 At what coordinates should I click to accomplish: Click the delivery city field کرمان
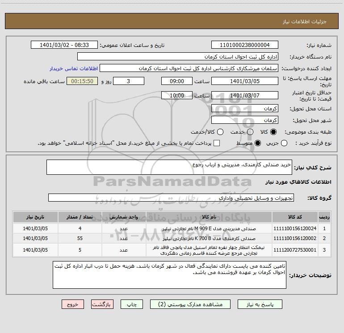click(x=245, y=120)
